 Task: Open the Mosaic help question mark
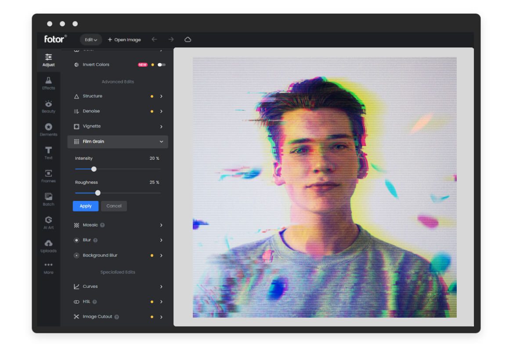pos(102,225)
